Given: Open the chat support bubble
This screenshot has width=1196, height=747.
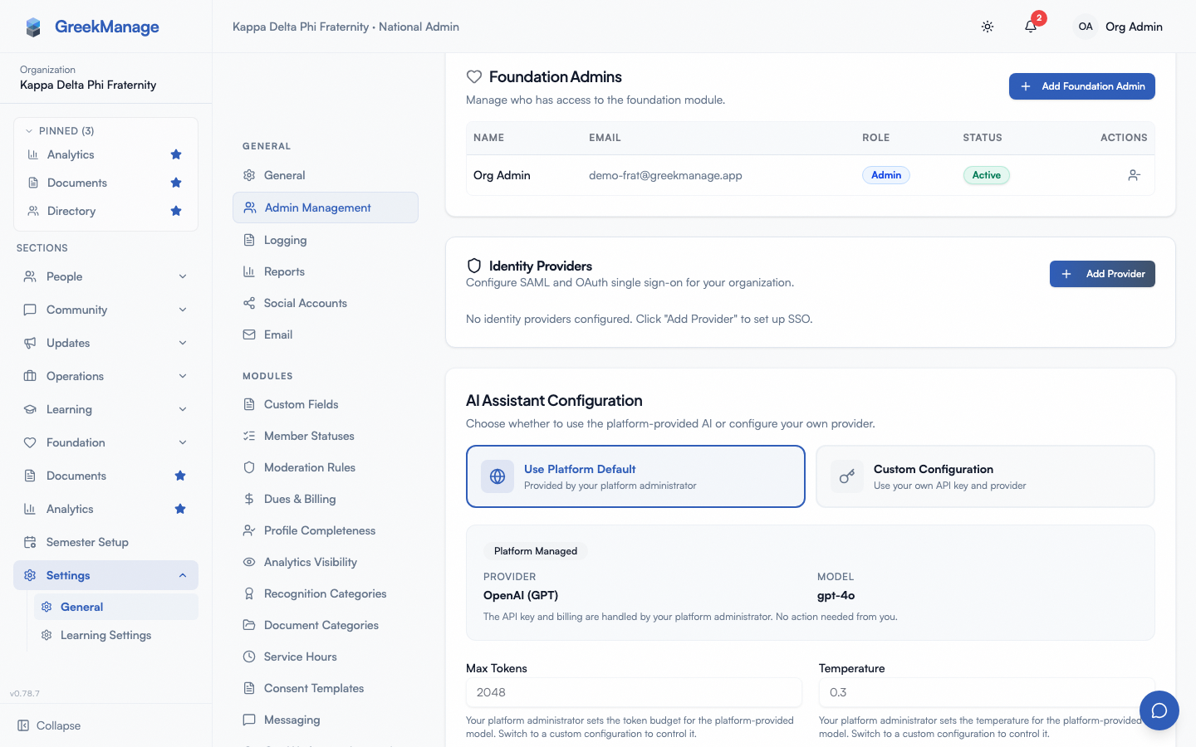Looking at the screenshot, I should tap(1159, 710).
